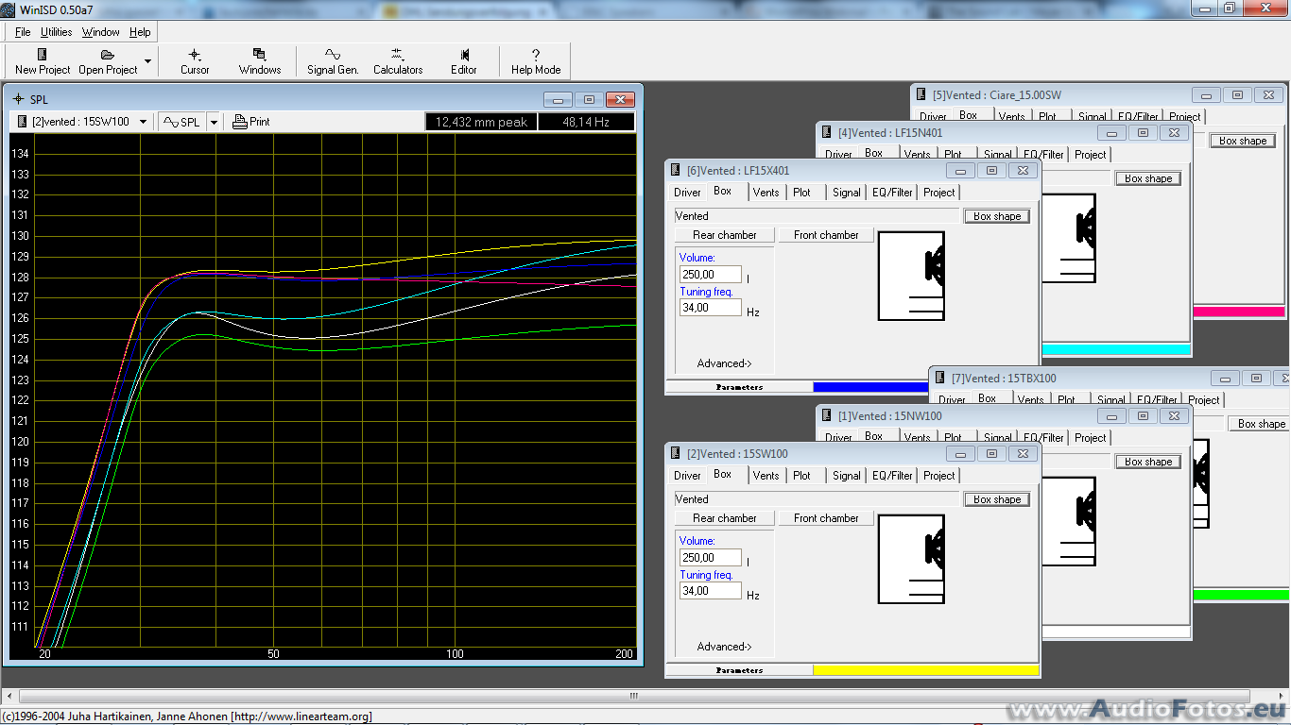Edit Tuning freq. field in 15SW100 window
This screenshot has height=725, width=1291.
[x=711, y=591]
